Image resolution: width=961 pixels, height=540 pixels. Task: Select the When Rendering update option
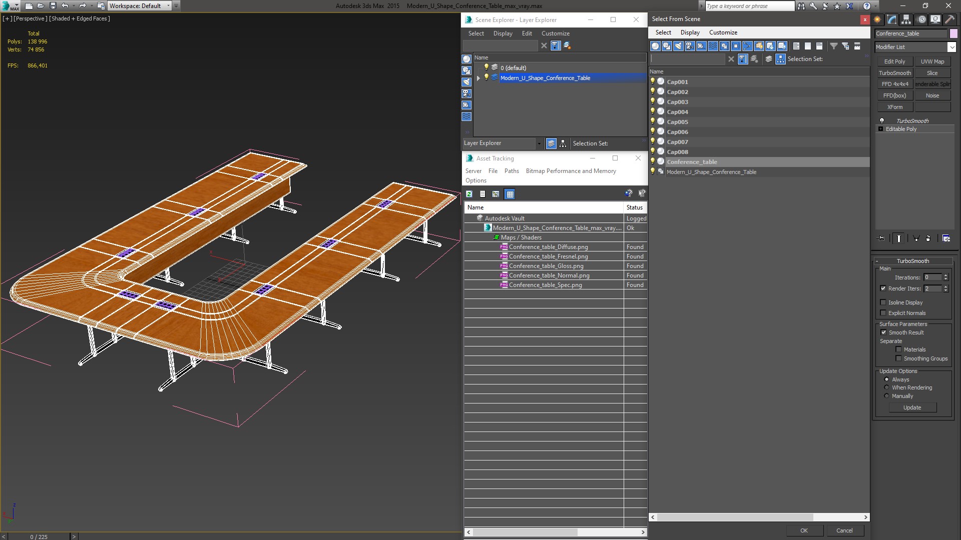(886, 387)
